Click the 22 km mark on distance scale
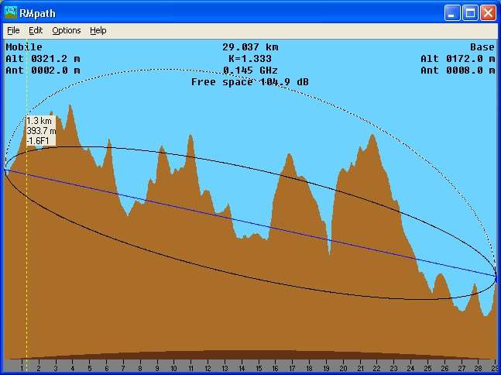This screenshot has height=375, width=501. pyautogui.click(x=376, y=368)
